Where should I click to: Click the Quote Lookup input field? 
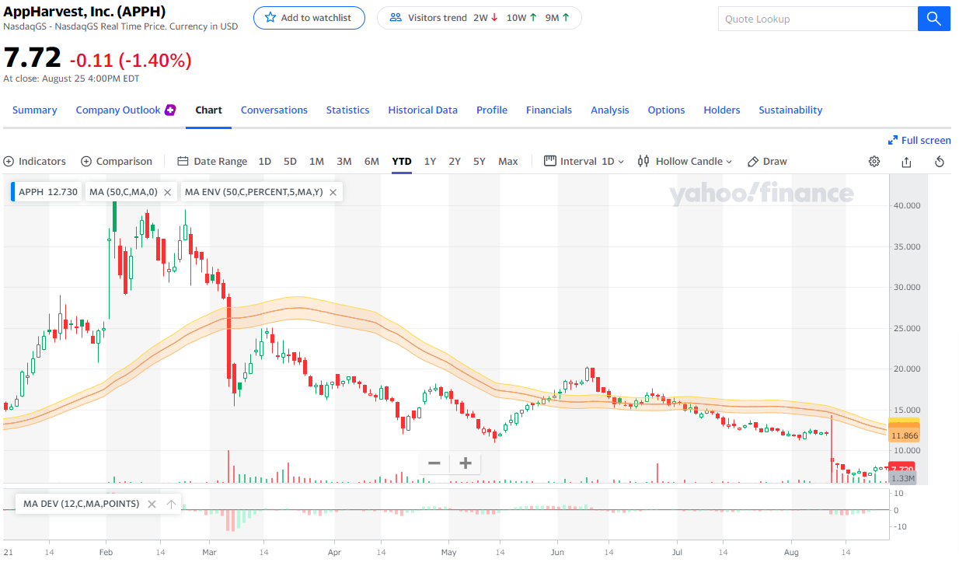pos(818,19)
